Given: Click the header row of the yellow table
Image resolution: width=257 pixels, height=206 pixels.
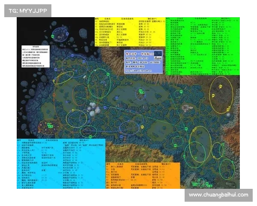Looking at the screenshot, I should 128,19.
